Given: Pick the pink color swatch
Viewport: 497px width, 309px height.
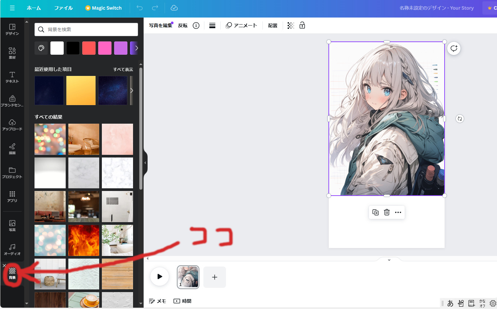Looking at the screenshot, I should click(x=105, y=48).
